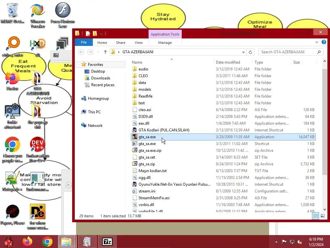Show hidden tray icons arrow
This screenshot has height=248, width=330.
point(276,242)
